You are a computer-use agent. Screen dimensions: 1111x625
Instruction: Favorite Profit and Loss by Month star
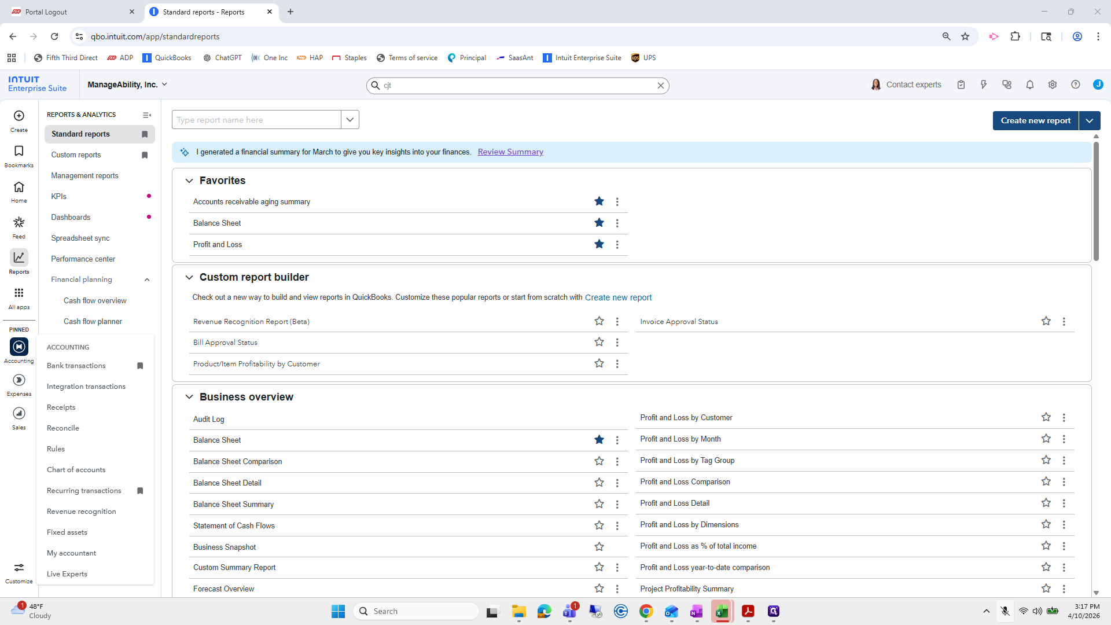click(x=1046, y=439)
